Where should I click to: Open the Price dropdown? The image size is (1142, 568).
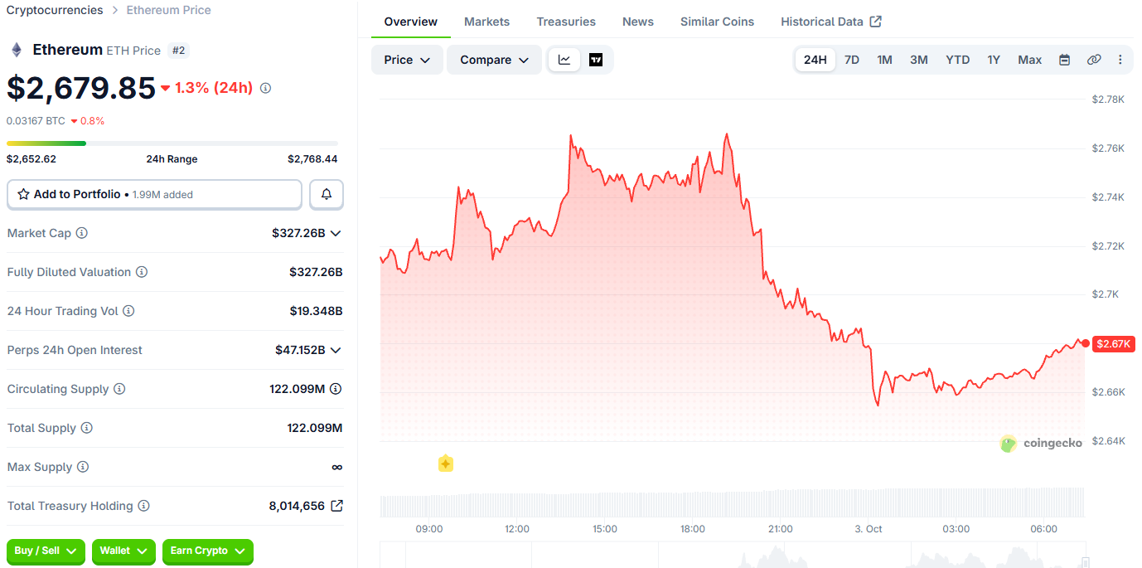tap(407, 60)
